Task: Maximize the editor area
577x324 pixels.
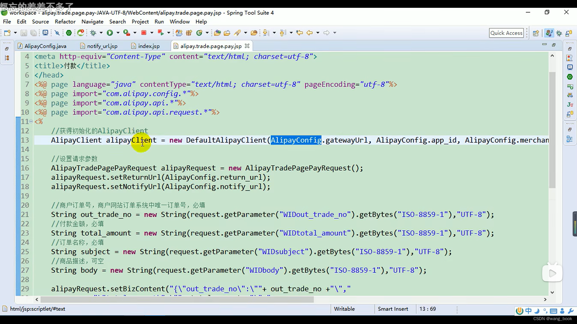Action: point(554,45)
